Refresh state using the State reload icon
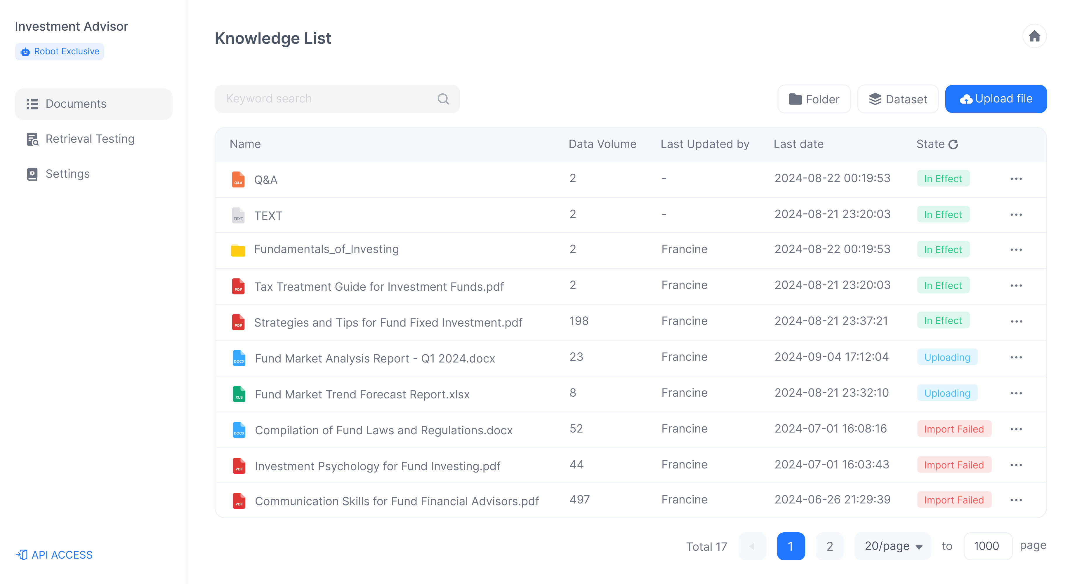Image resolution: width=1075 pixels, height=584 pixels. point(953,144)
